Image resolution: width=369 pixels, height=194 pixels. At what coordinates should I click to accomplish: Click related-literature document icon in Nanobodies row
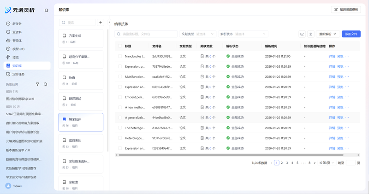(202, 56)
